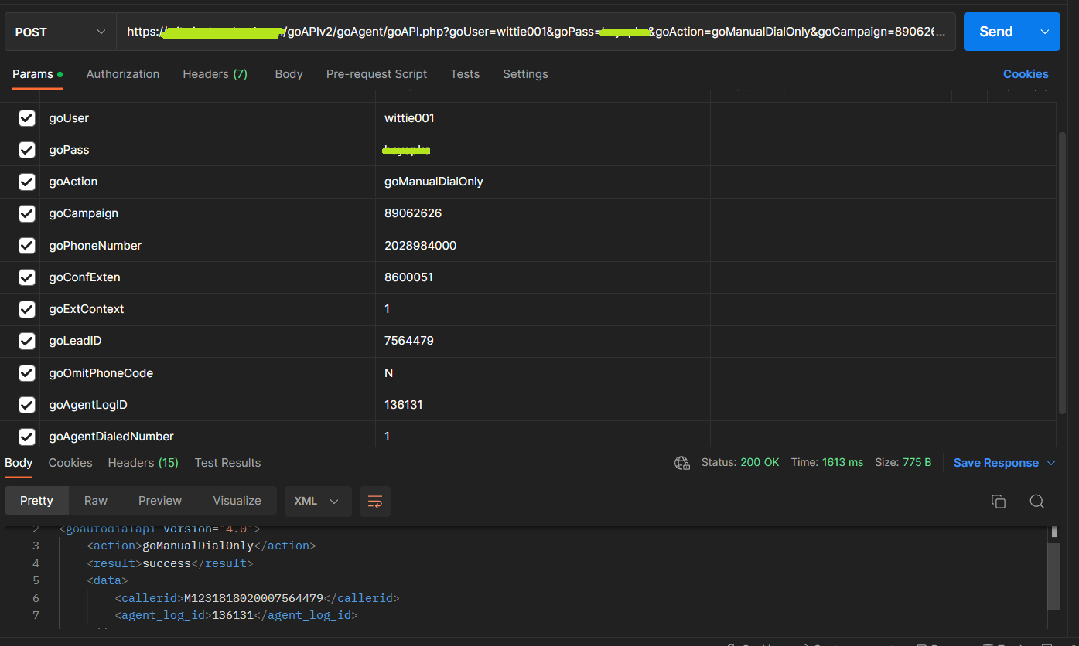The image size is (1079, 646).
Task: Select the Visualize response view
Action: (237, 501)
